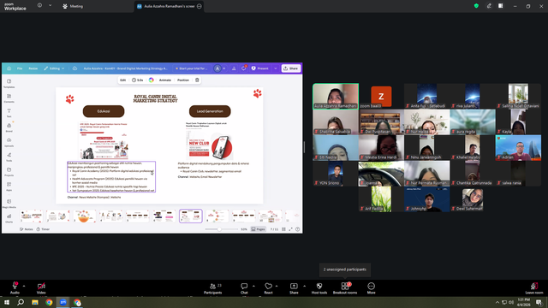
Task: Expand share options arrow beside Zoom Share
Action: (305, 286)
